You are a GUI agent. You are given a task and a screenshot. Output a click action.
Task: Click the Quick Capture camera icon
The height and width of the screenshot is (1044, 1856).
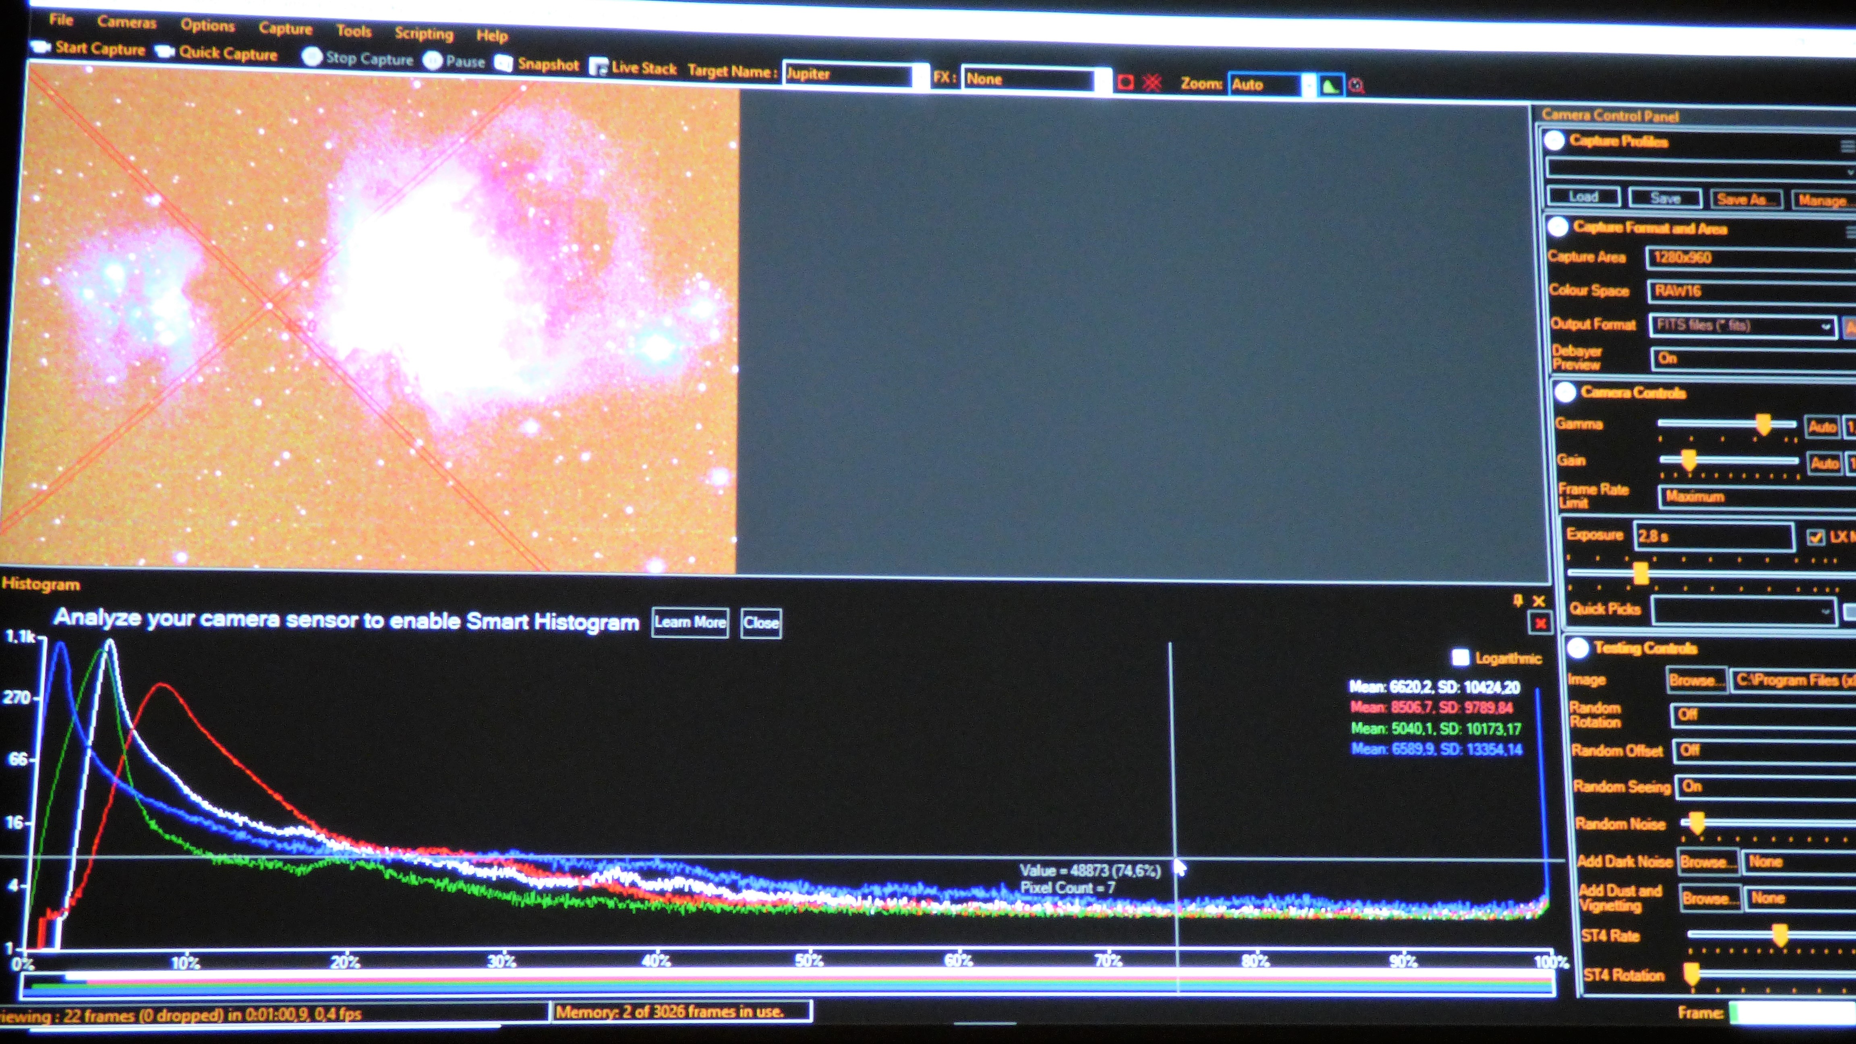(165, 51)
